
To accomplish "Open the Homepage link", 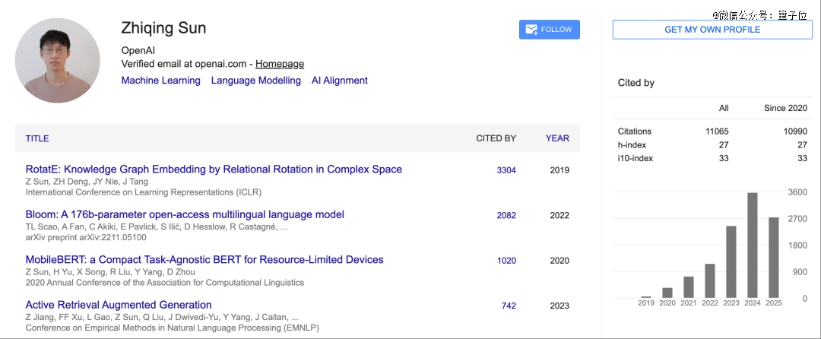I will tap(280, 64).
